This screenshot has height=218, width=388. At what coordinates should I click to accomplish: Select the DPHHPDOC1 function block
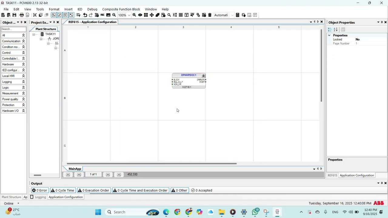189,81
